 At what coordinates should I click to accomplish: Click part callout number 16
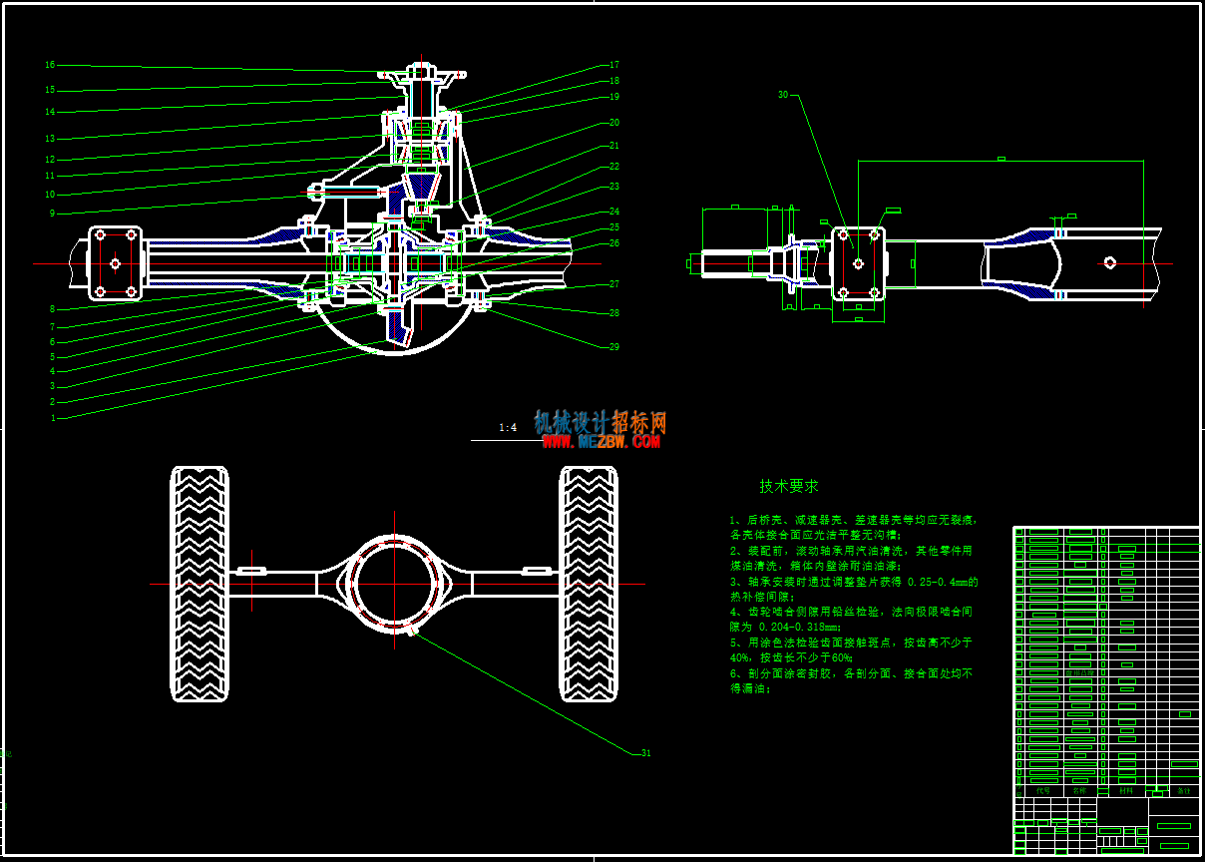click(50, 65)
